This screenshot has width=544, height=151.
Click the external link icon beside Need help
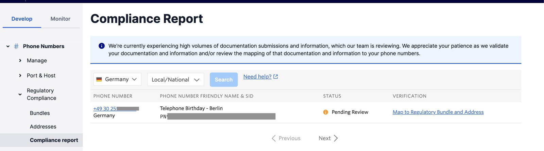275,77
